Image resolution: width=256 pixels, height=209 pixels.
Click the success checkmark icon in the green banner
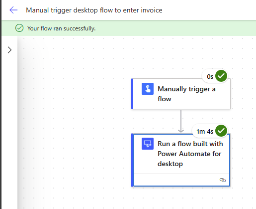pyautogui.click(x=19, y=28)
